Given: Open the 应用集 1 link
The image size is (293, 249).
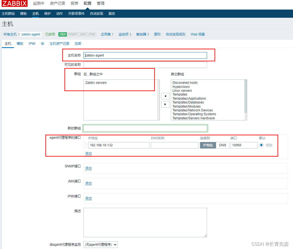Looking at the screenshot, I should pyautogui.click(x=107, y=34).
